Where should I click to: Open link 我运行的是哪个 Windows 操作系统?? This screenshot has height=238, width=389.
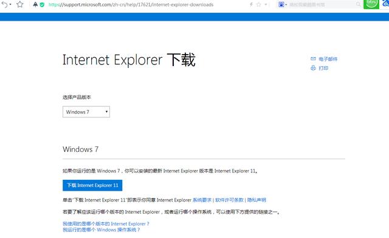coord(102,230)
